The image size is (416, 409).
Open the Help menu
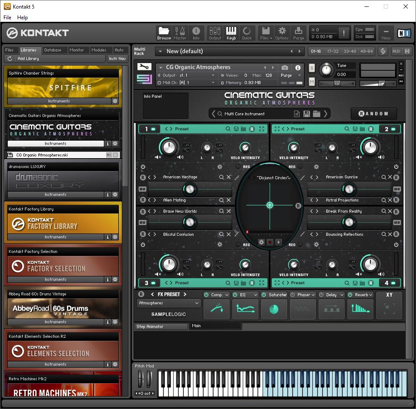pos(22,18)
